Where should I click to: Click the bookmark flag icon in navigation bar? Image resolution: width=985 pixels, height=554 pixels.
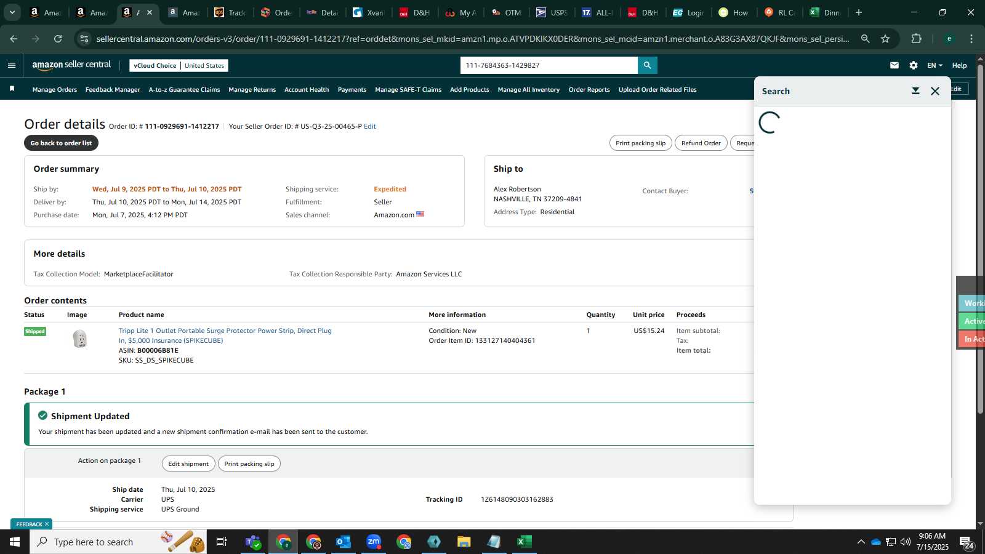click(x=12, y=89)
